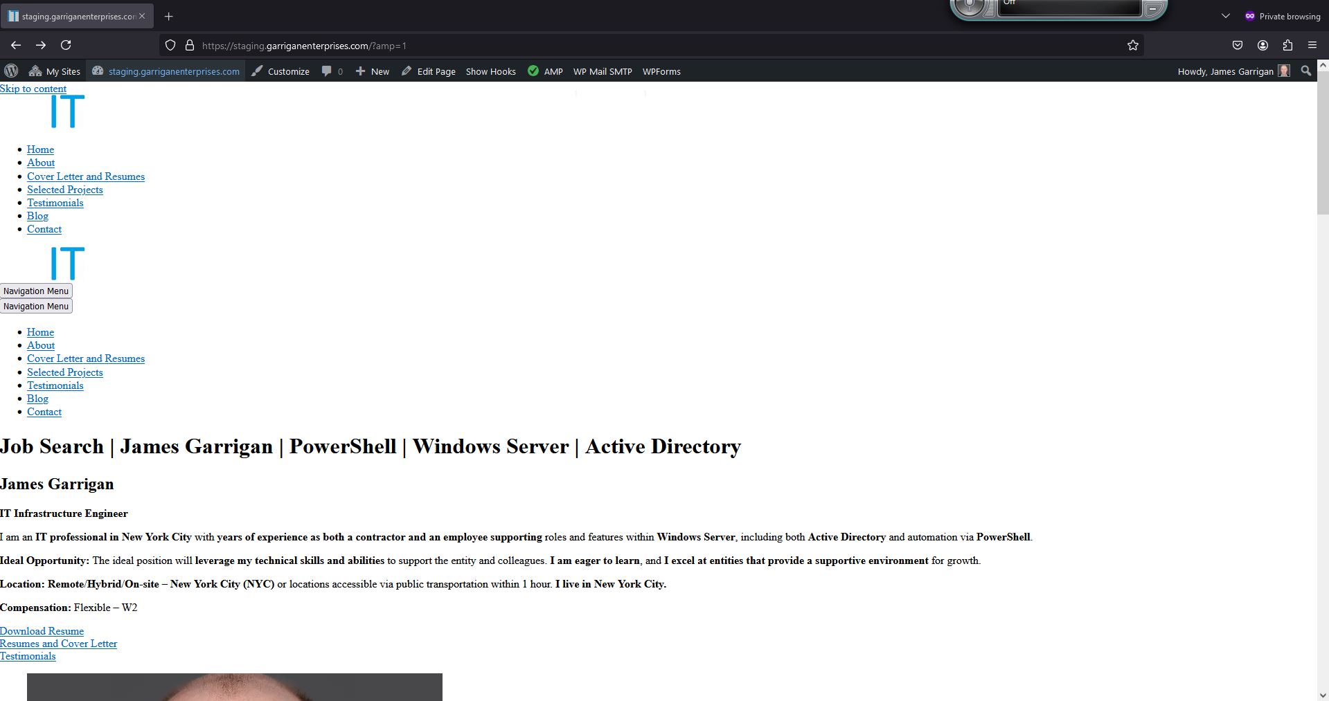The width and height of the screenshot is (1329, 701).
Task: Open admin search with the magnifier icon
Action: pos(1305,71)
